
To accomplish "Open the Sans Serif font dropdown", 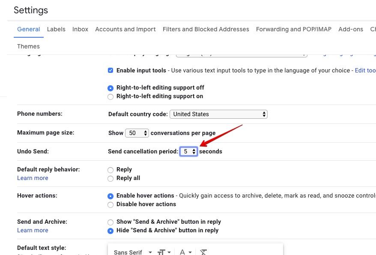I will tap(133, 252).
